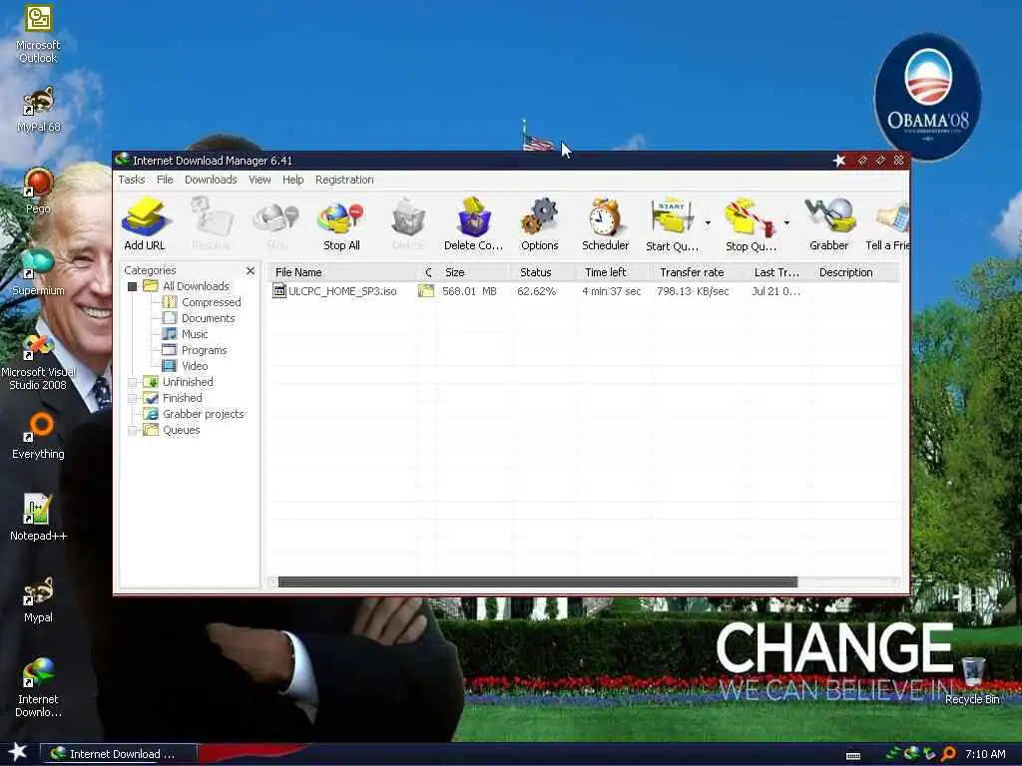Select the Queues category
The width and height of the screenshot is (1022, 766).
click(182, 430)
